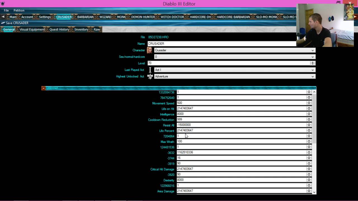Click the Resist All value field
The image size is (358, 201).
click(x=241, y=125)
